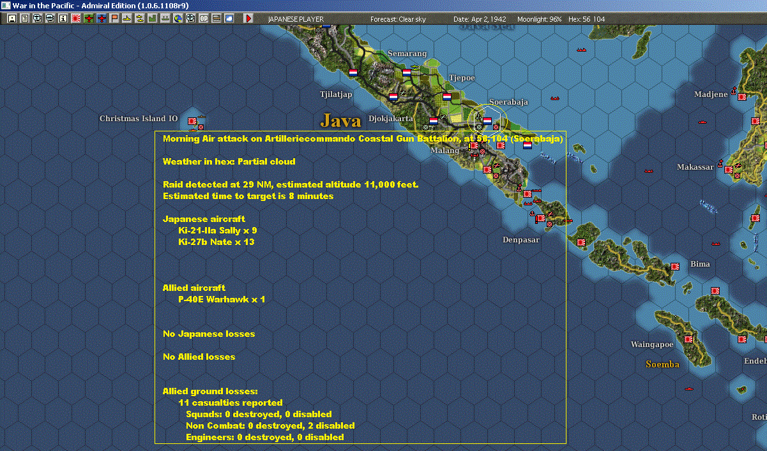Select Japanese flag near Waingapoe

click(688, 340)
